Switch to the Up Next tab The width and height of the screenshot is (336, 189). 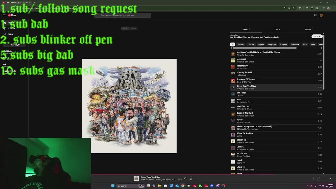[x=246, y=29]
